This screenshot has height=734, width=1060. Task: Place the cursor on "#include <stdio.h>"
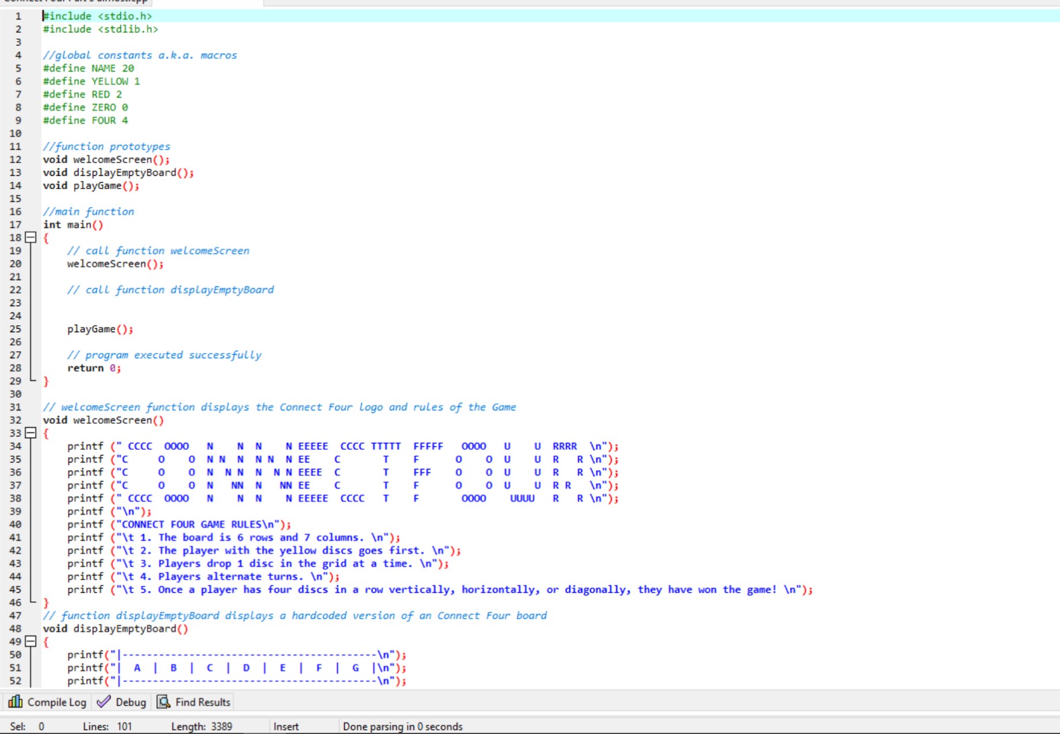(97, 16)
